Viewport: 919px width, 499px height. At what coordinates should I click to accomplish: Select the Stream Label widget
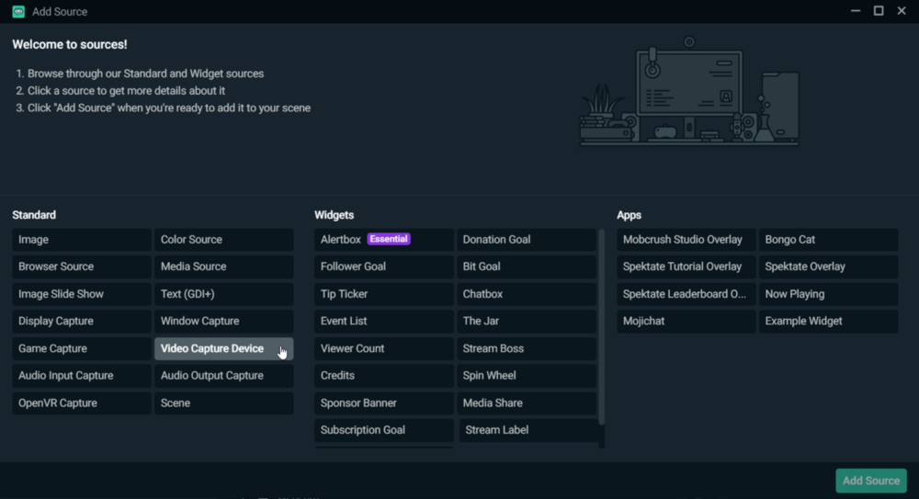click(x=528, y=430)
